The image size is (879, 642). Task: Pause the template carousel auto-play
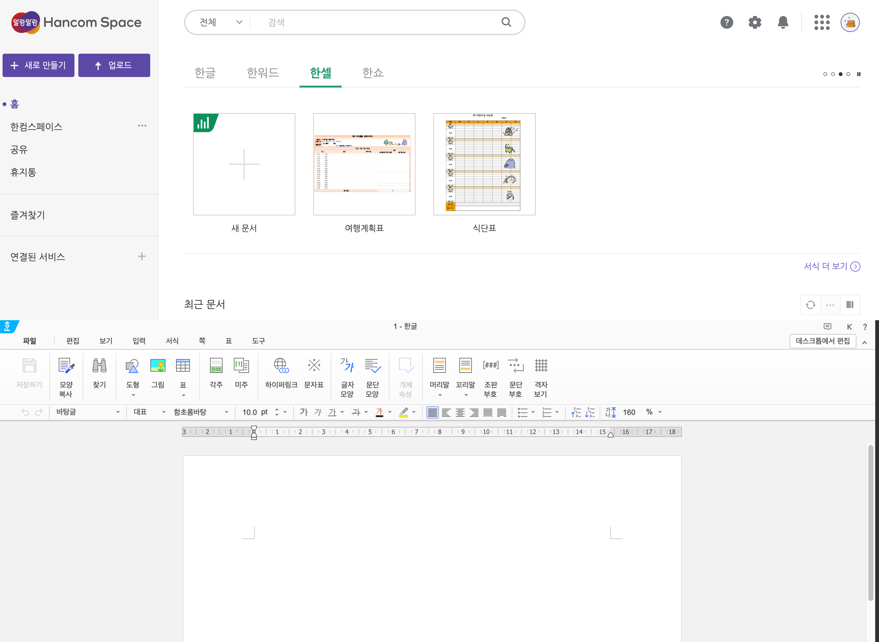[859, 74]
